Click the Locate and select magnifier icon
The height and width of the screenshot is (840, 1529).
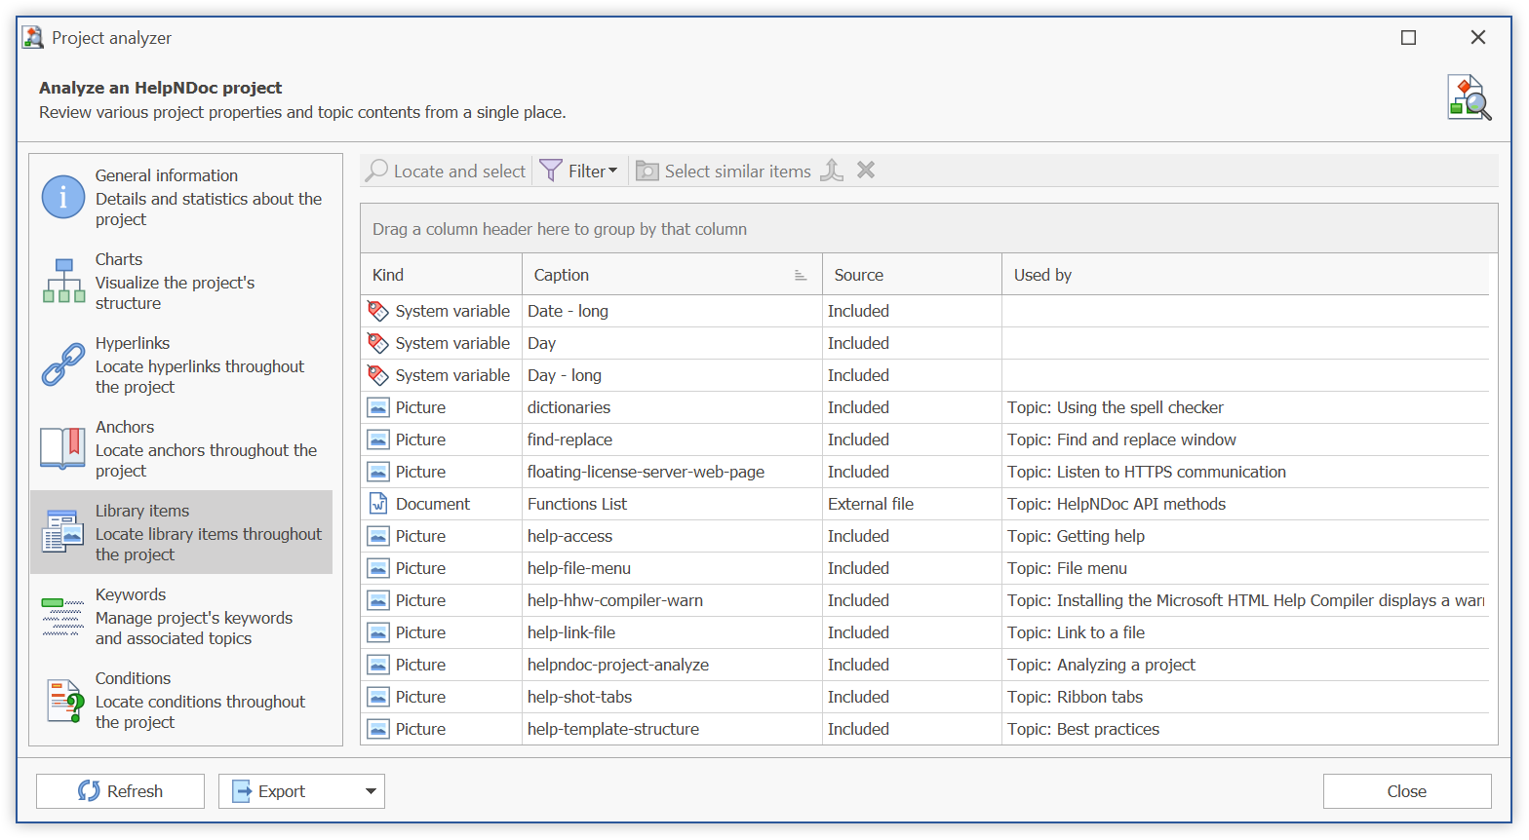pyautogui.click(x=376, y=171)
